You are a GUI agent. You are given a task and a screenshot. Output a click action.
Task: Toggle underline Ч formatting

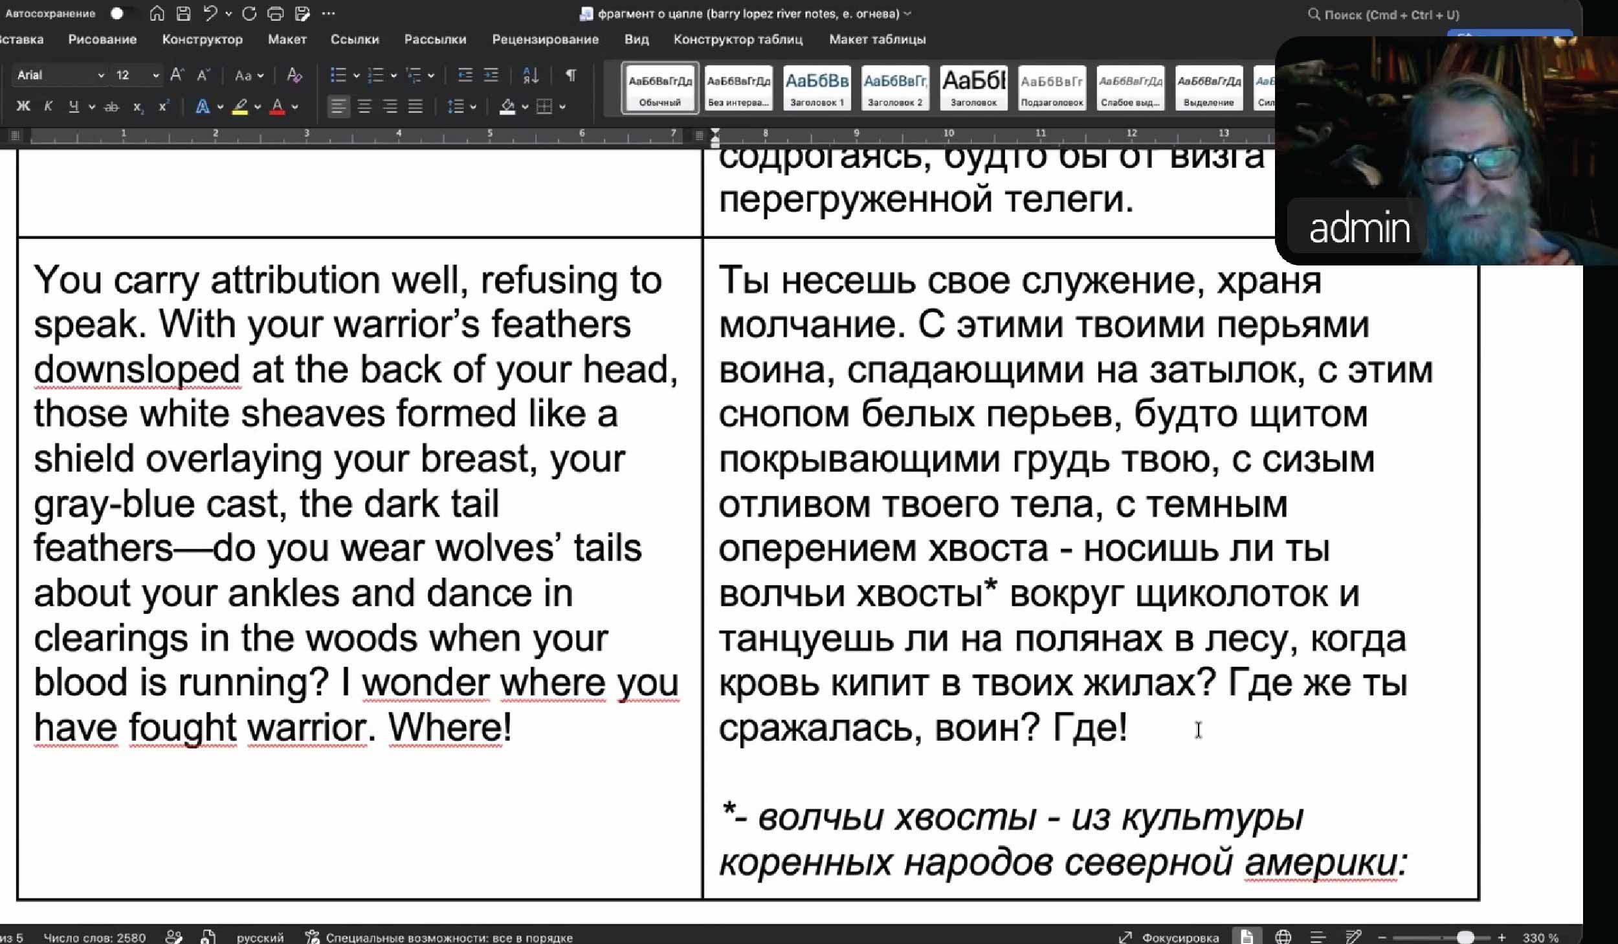pos(74,106)
